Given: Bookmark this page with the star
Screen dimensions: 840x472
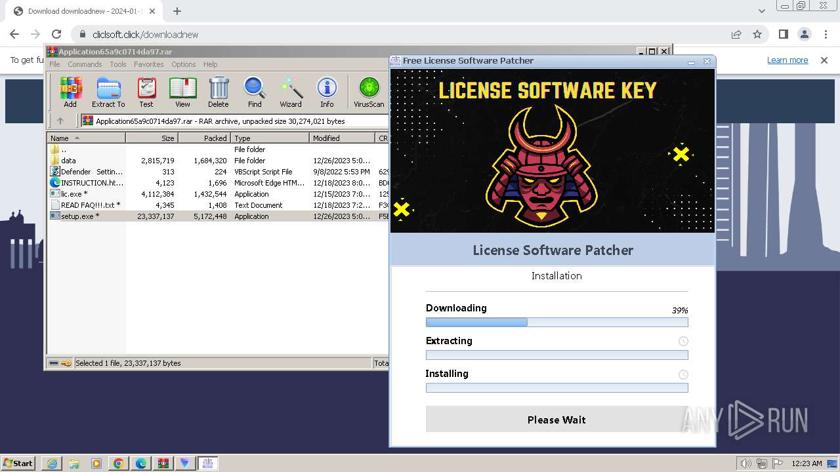Looking at the screenshot, I should (757, 34).
